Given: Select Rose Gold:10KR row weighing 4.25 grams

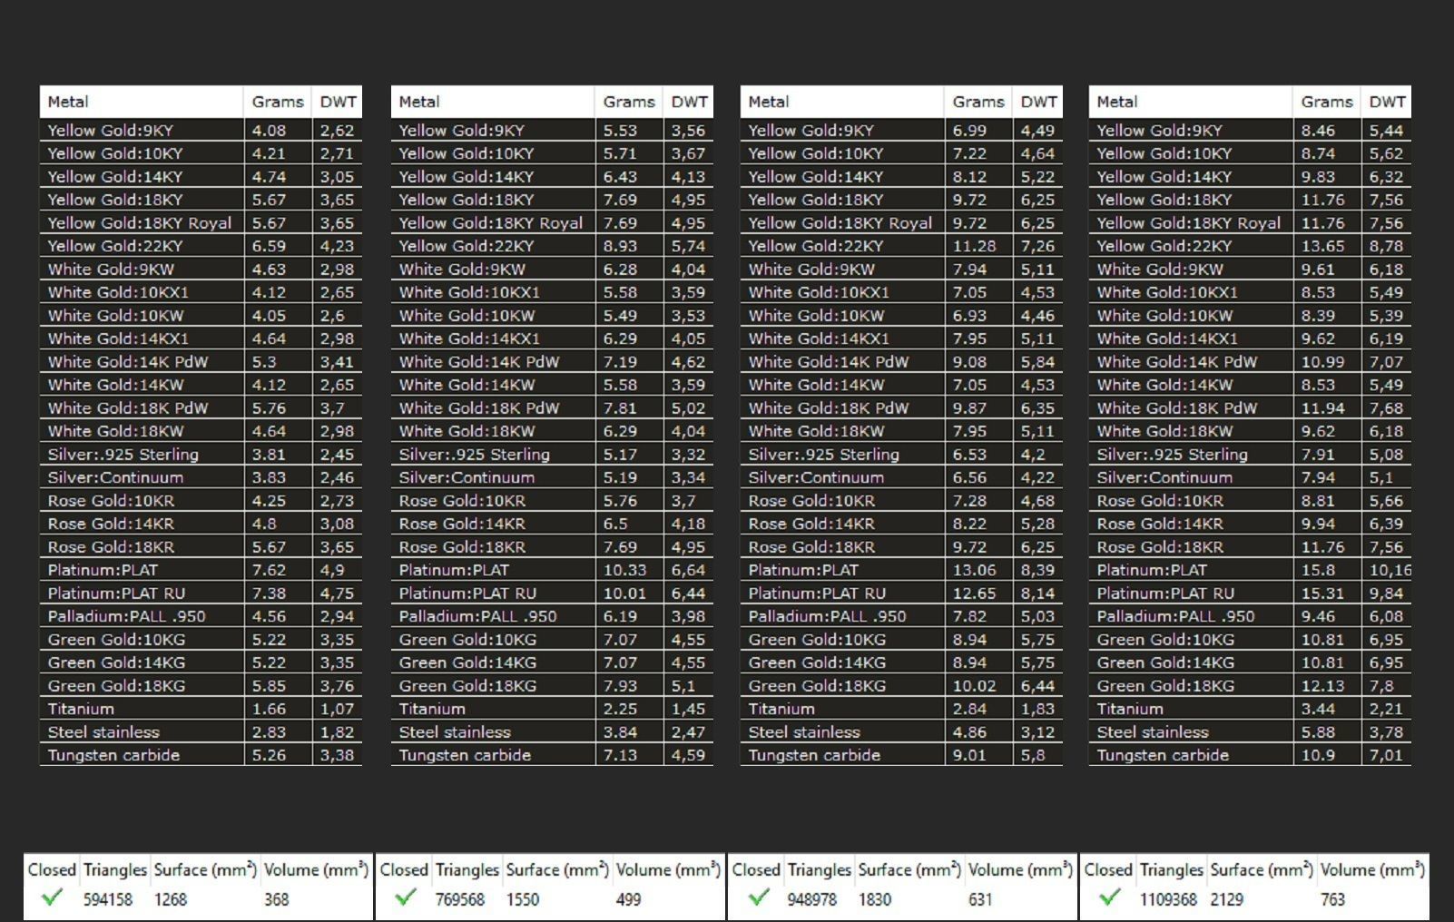Looking at the screenshot, I should click(x=201, y=500).
